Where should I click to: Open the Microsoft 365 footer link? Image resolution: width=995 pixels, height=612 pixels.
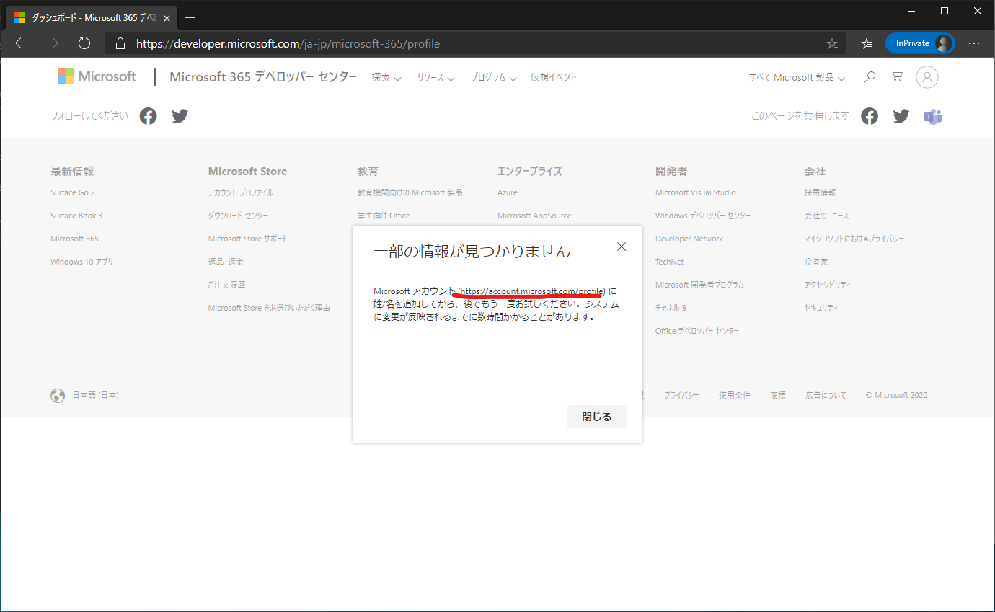[x=74, y=239]
